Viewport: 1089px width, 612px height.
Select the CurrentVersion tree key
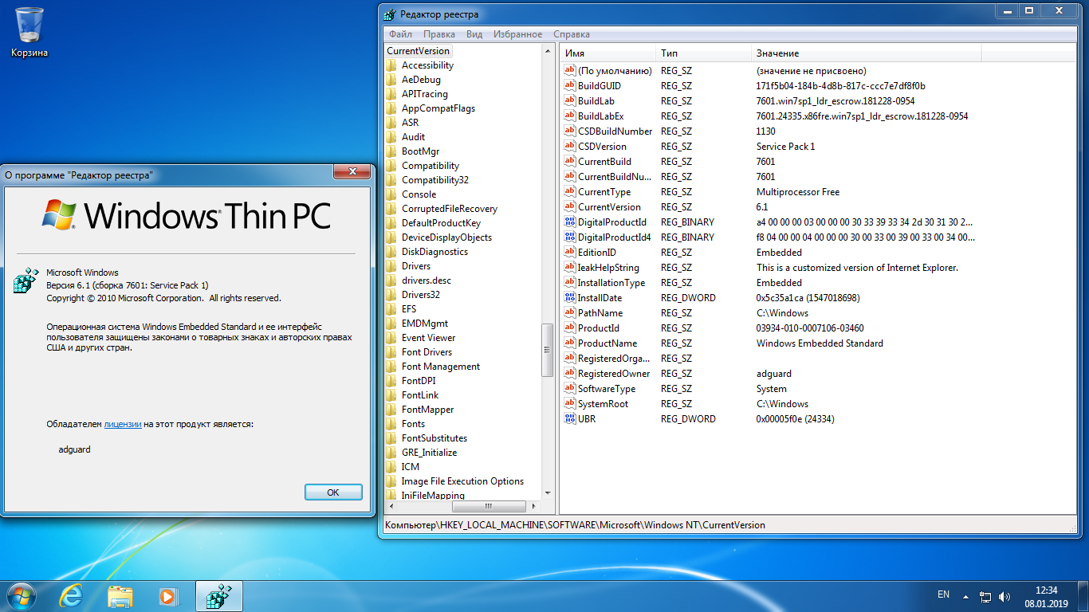pyautogui.click(x=418, y=51)
